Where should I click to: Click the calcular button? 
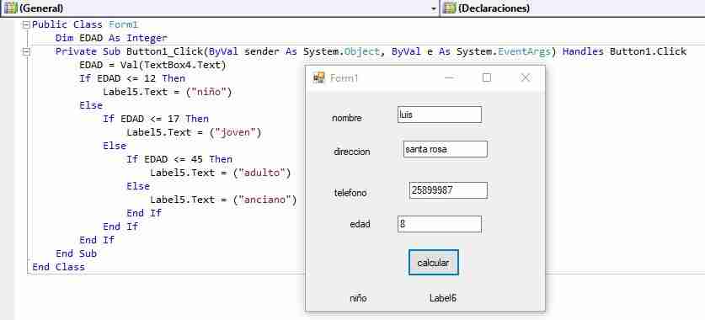[434, 263]
